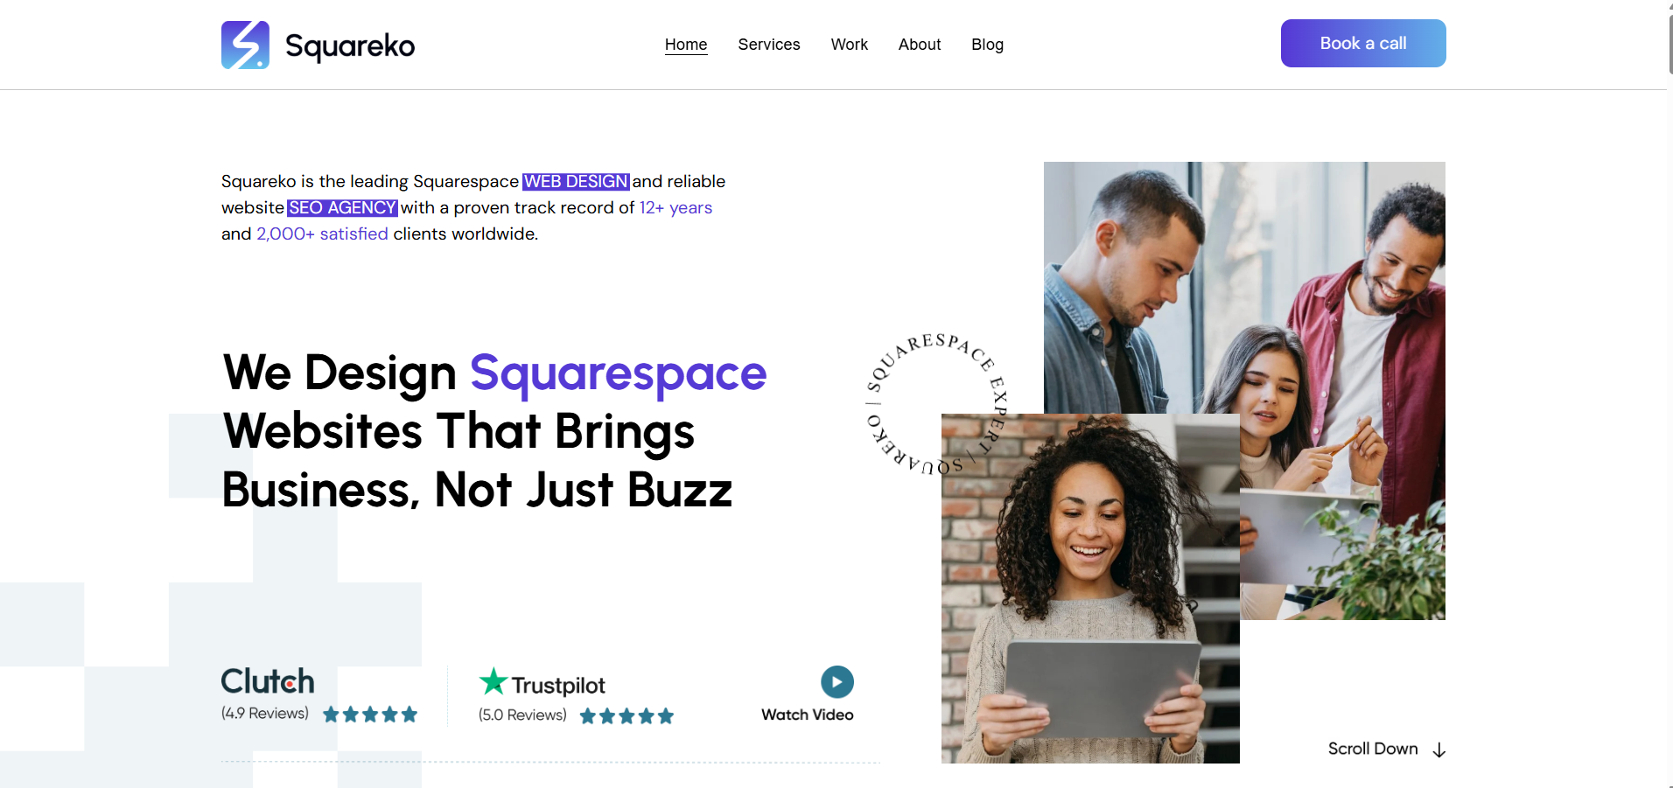This screenshot has width=1673, height=788.
Task: Click the Clutch logo
Action: point(268,681)
